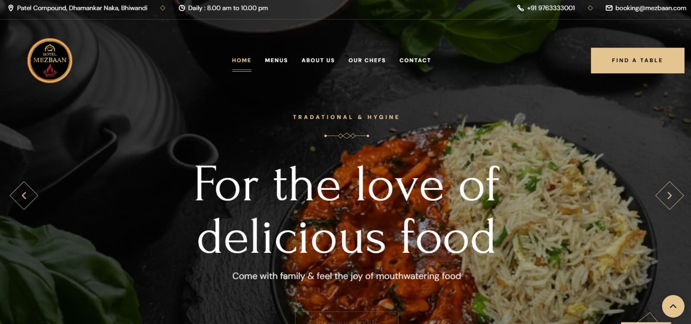Click the Daily opening hours text
The width and height of the screenshot is (691, 324).
228,8
